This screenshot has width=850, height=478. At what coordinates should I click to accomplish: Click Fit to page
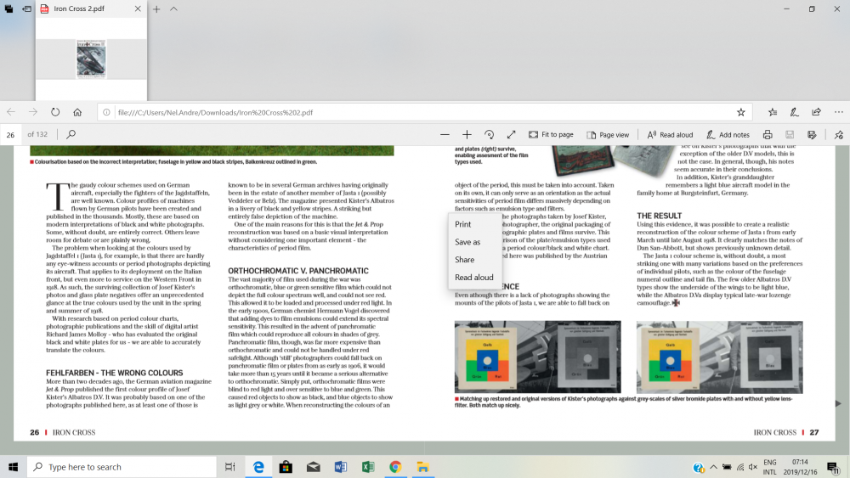point(551,134)
